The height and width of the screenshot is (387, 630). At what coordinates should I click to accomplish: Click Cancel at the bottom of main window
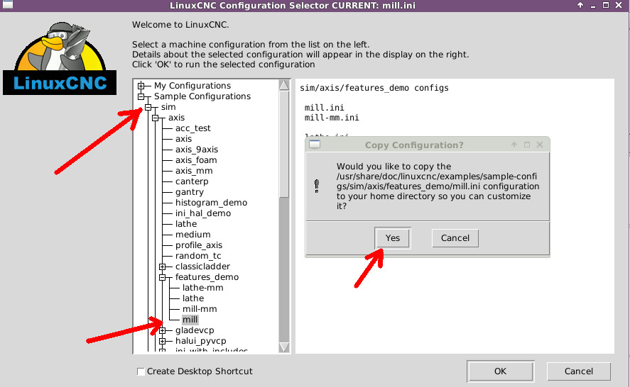click(x=579, y=371)
